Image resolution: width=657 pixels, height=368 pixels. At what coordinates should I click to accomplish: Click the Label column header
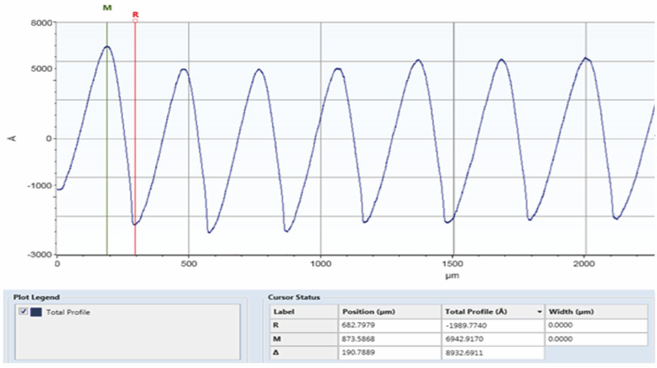click(284, 312)
